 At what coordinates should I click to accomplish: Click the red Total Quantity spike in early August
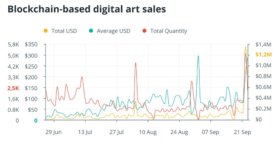tap(136, 63)
